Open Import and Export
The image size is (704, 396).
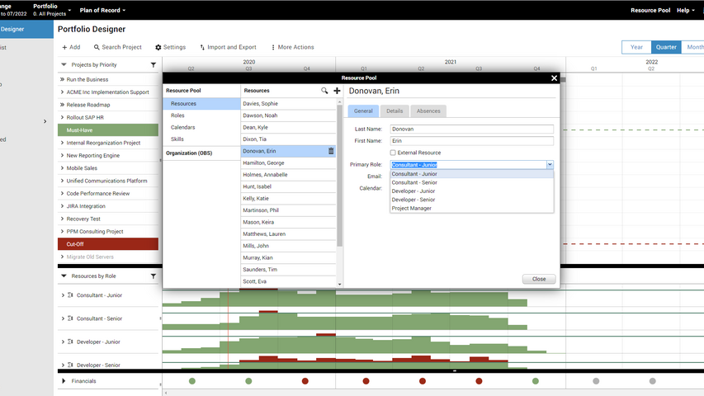228,48
